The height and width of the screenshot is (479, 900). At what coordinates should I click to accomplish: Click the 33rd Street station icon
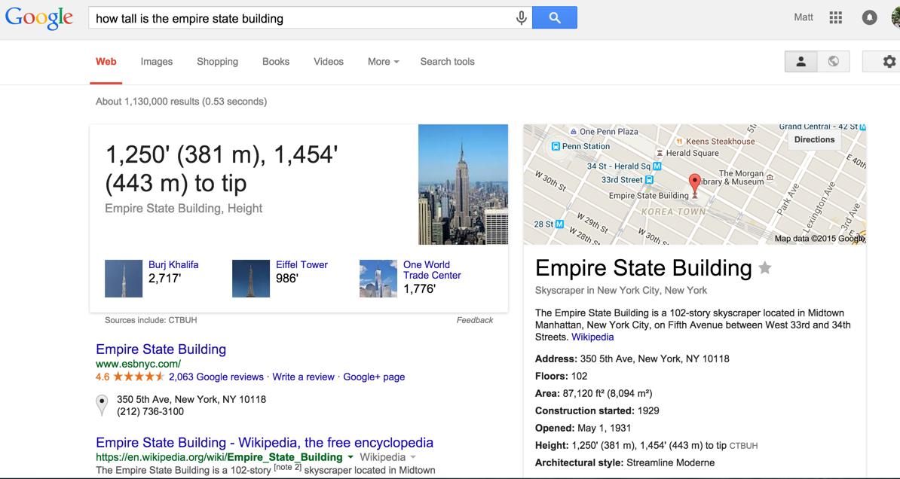pyautogui.click(x=649, y=179)
